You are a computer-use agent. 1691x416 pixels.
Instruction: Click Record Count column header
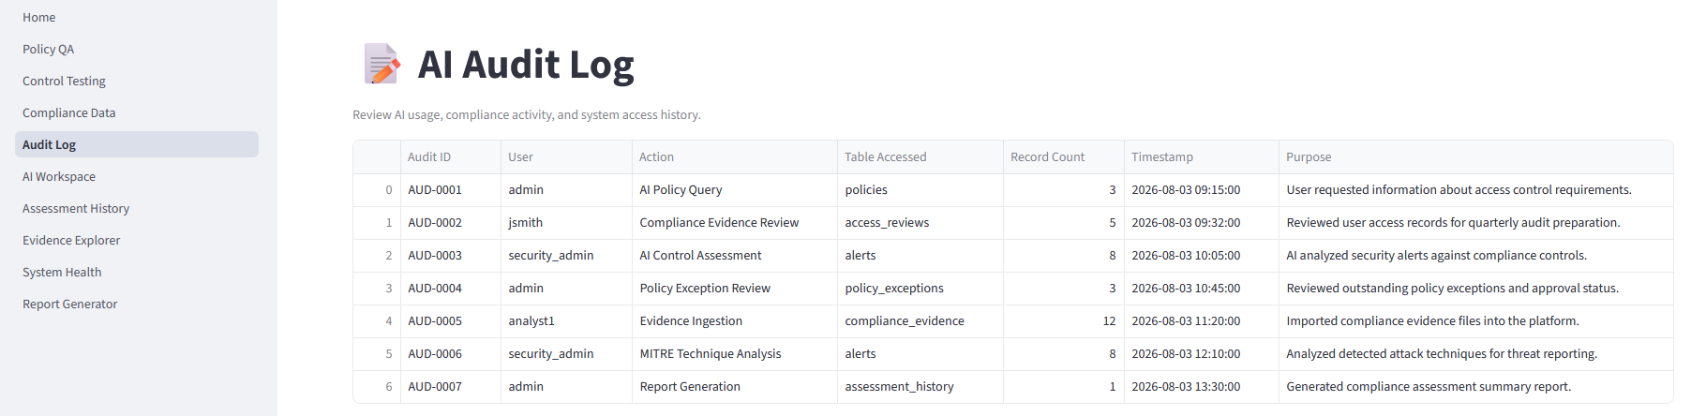[1064, 157]
